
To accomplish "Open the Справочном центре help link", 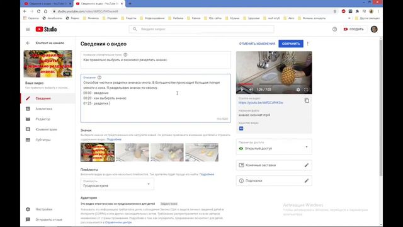I will 118,223.
